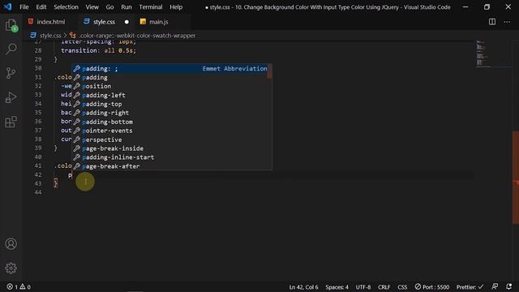519x292 pixels.
Task: Click the .color-range selector breadcrumb
Action: click(137, 36)
